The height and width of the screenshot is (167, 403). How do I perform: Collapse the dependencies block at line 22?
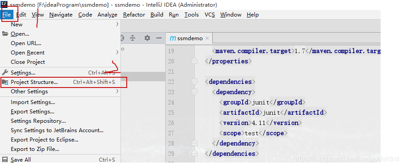(195, 82)
